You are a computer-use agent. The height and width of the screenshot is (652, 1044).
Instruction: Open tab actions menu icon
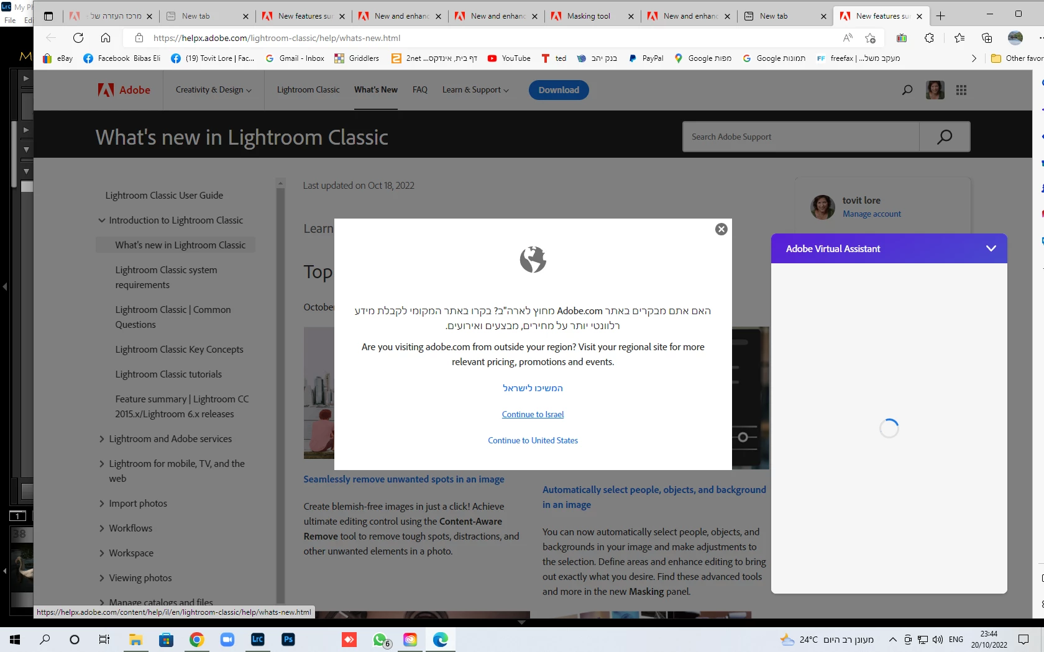tap(48, 16)
